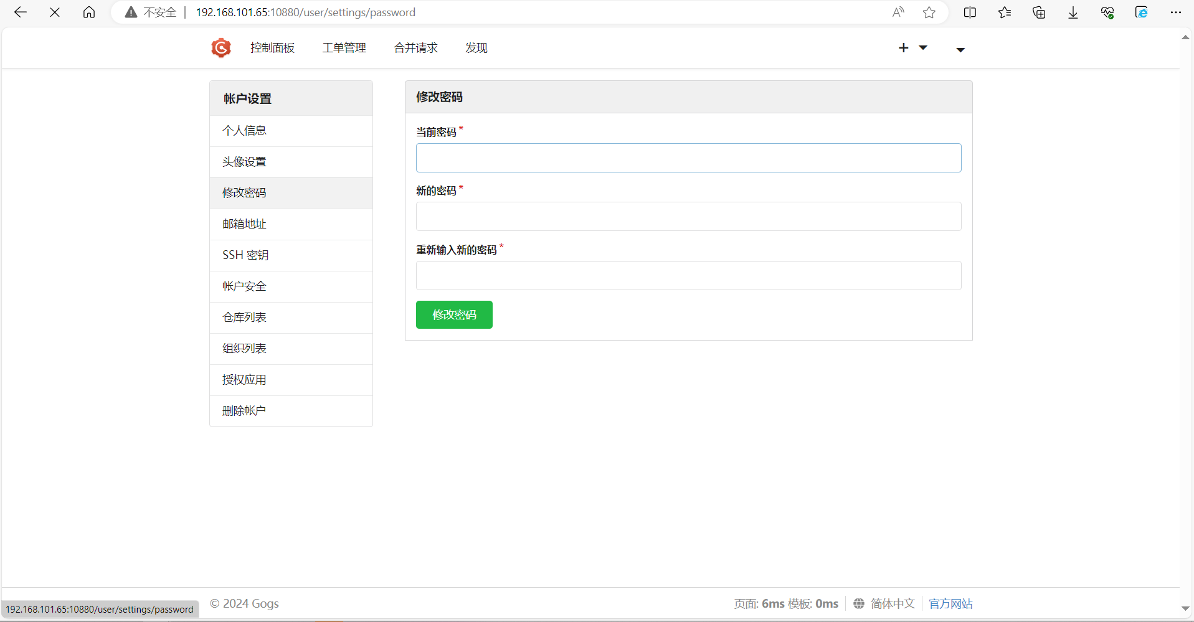This screenshot has width=1194, height=622.
Task: Click the 简体中文 language selector
Action: [x=893, y=603]
